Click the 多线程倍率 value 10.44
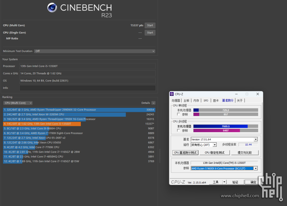This screenshot has height=206, width=287. click(248, 145)
